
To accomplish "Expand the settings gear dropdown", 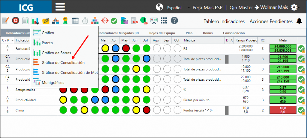I will (x=295, y=7).
